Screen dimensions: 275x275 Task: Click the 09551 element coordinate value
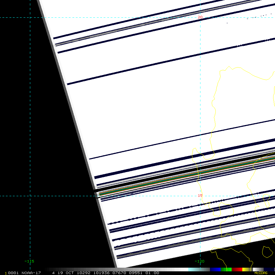[136, 273]
